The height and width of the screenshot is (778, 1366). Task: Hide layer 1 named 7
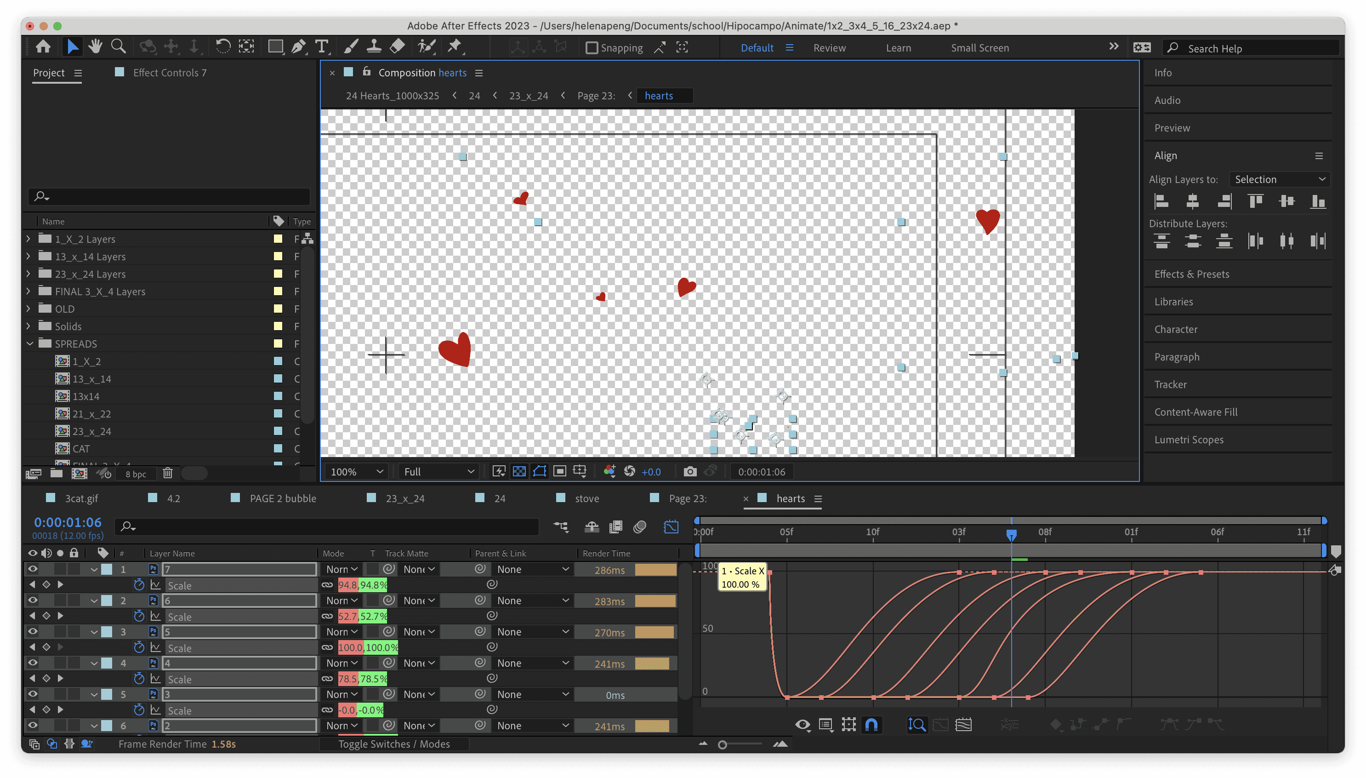(x=33, y=569)
